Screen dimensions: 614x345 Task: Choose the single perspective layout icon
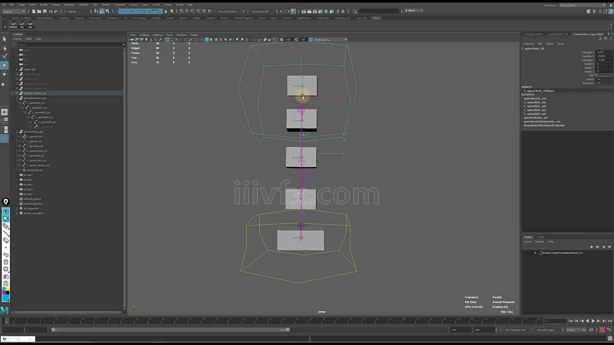click(x=4, y=112)
